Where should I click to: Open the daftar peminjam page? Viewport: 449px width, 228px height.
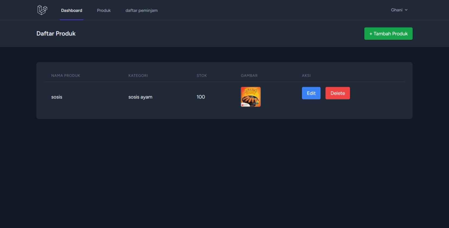click(141, 10)
